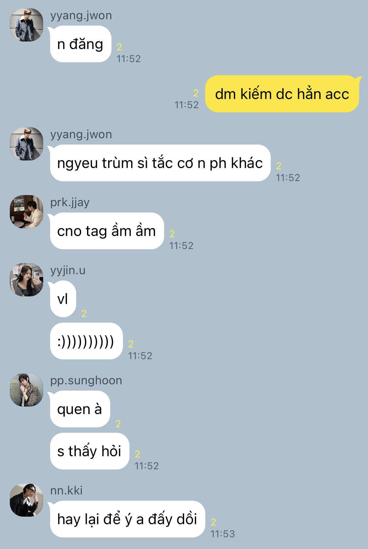This screenshot has height=549, width=368.
Task: Tap the yellow 'dm kiếm dc hẳn acc' bubble
Action: tap(282, 94)
